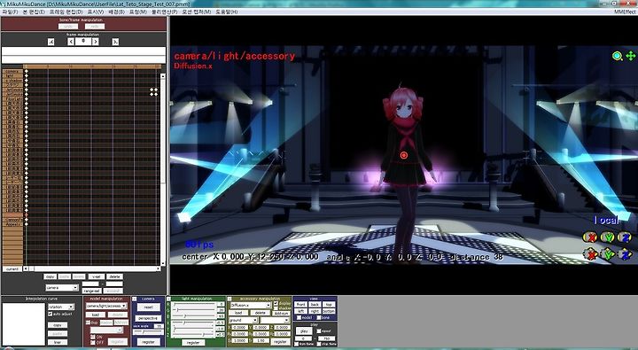Click perspective button in camera panel

148,318
